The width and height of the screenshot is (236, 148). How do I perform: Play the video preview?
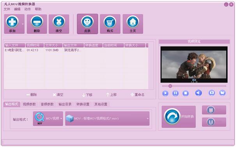(165, 93)
